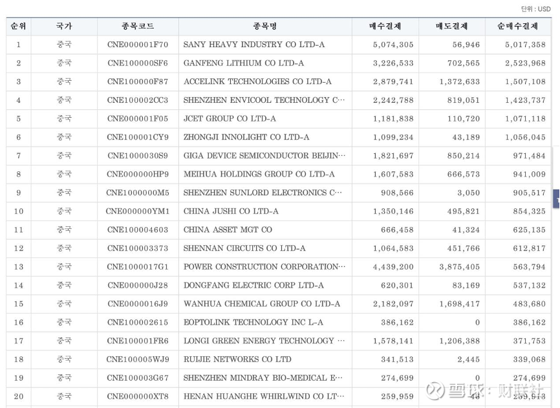
Task: Select SHENNAN CIRCUITS CO LTD-A stock name
Action: pyautogui.click(x=244, y=248)
